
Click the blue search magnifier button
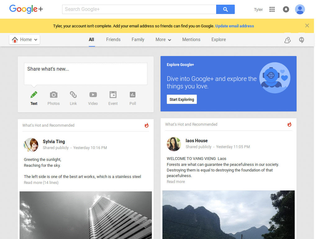(x=225, y=9)
